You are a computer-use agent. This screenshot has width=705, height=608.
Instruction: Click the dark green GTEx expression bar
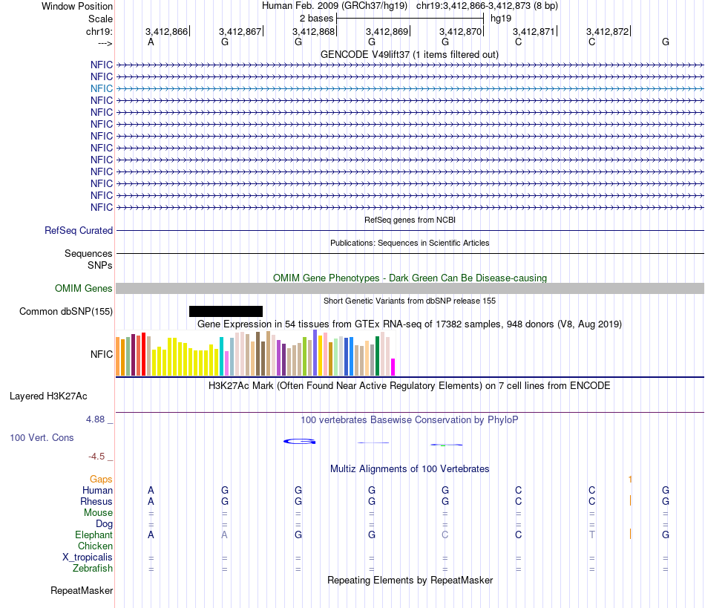click(378, 356)
